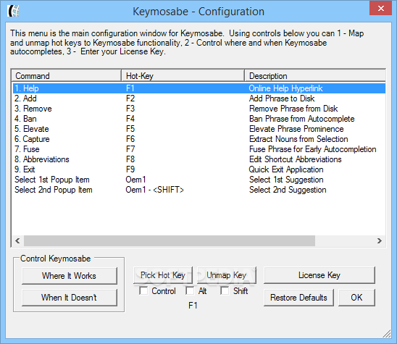This screenshot has height=344, width=397.
Task: Click the F7 hot-key cell
Action: click(x=130, y=149)
